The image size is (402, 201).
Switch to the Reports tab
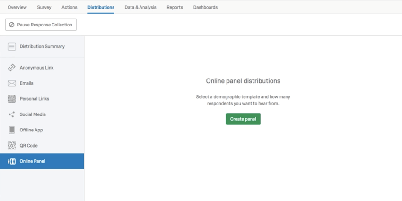click(175, 7)
